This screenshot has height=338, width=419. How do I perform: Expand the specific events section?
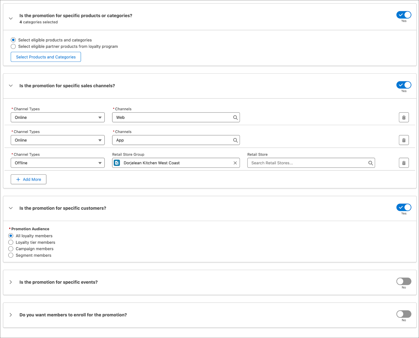click(x=11, y=282)
